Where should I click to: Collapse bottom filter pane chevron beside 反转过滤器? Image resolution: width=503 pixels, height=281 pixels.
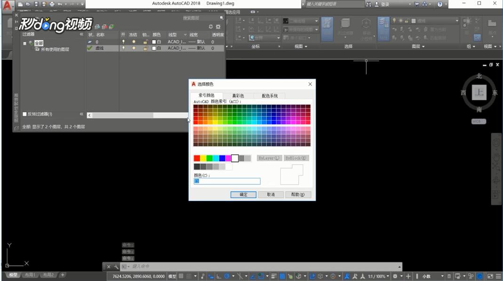81,114
